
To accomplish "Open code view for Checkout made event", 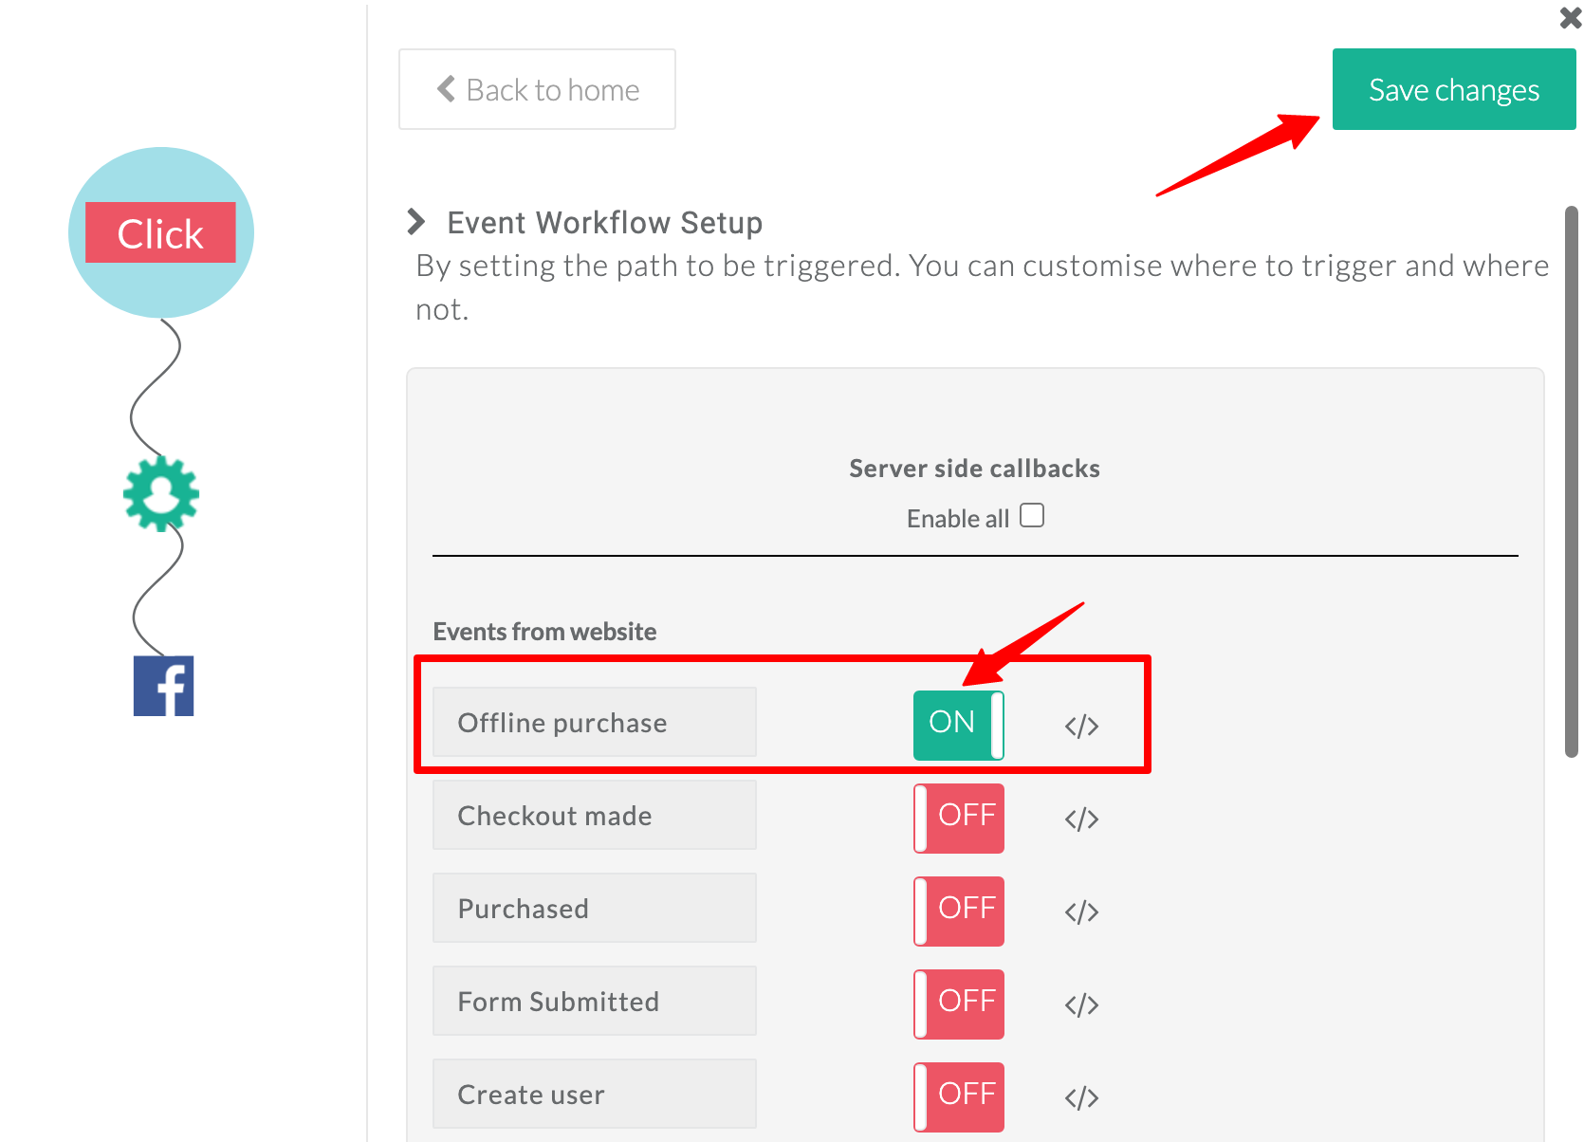I will point(1080,819).
